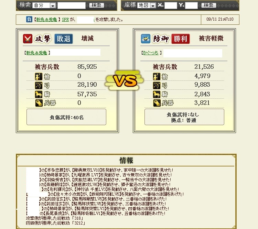Click the X coordinate input field

coord(171,6)
